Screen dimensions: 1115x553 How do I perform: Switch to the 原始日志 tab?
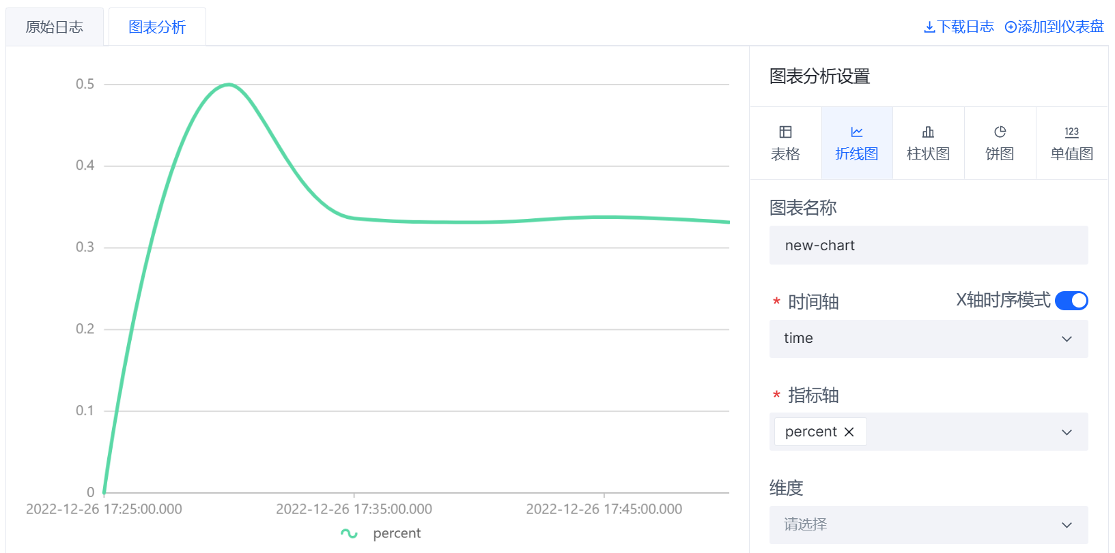[55, 27]
